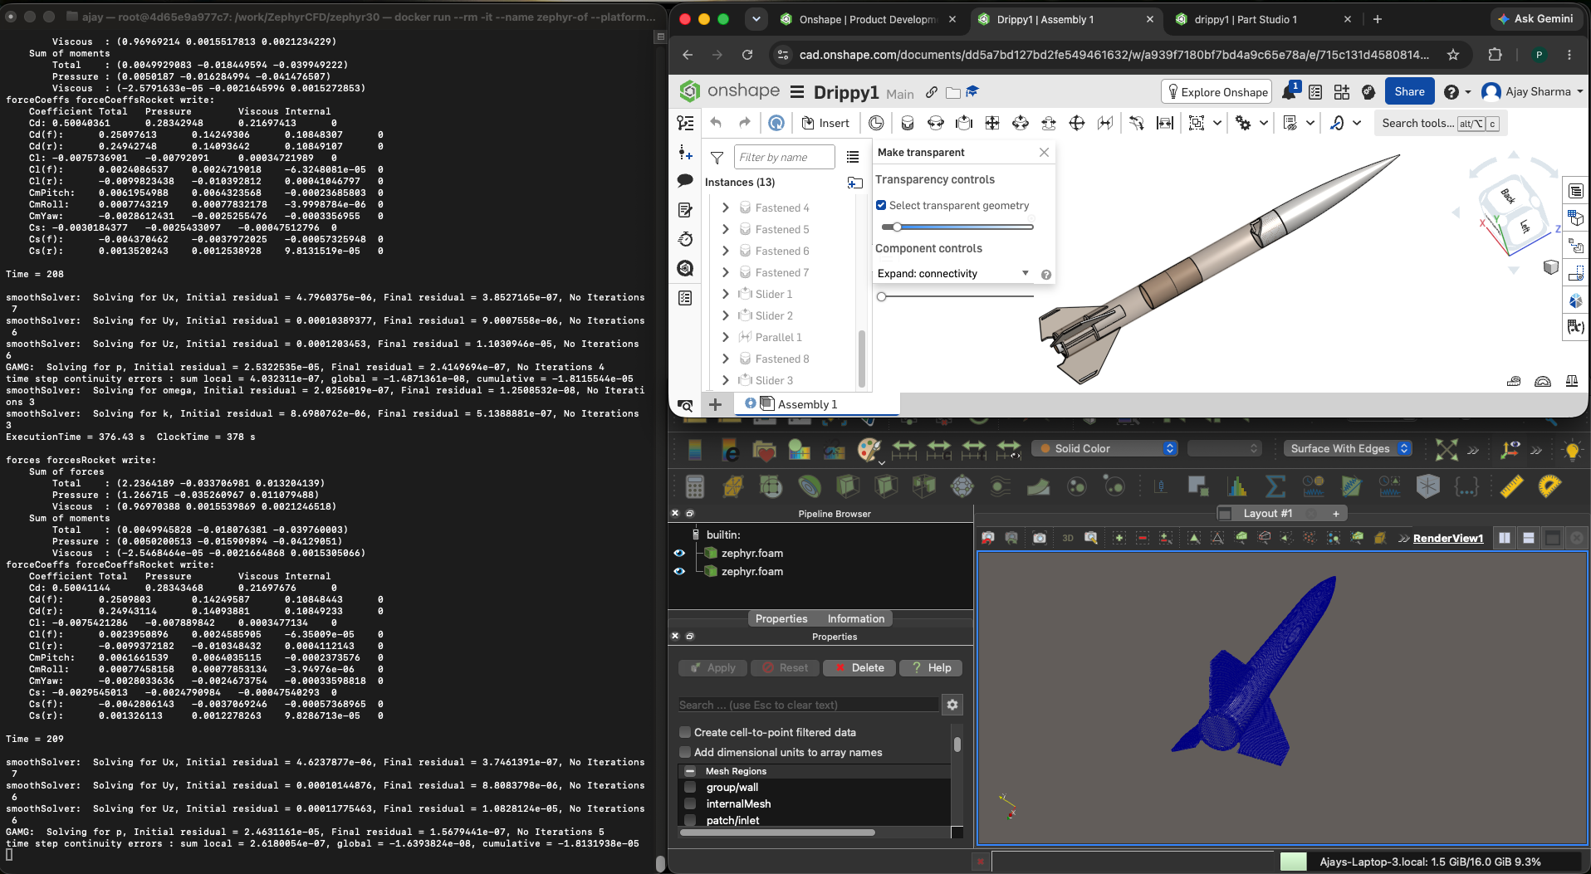Enable Add dimensional units to array names
Screen dimensions: 1591x874
pyautogui.click(x=685, y=752)
